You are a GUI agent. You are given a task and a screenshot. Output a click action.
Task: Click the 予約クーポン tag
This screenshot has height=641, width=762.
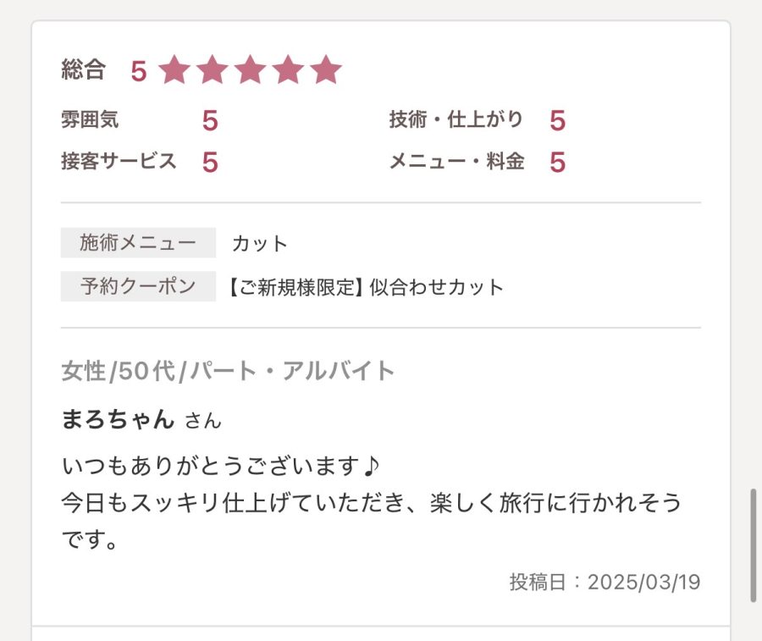click(x=138, y=286)
